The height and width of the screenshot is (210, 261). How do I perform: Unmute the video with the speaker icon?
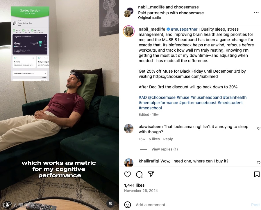pos(110,204)
